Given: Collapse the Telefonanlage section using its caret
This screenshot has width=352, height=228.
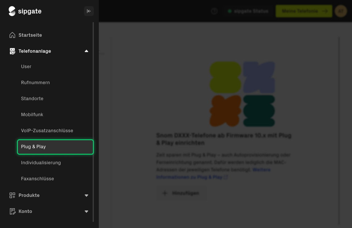Looking at the screenshot, I should [x=86, y=51].
